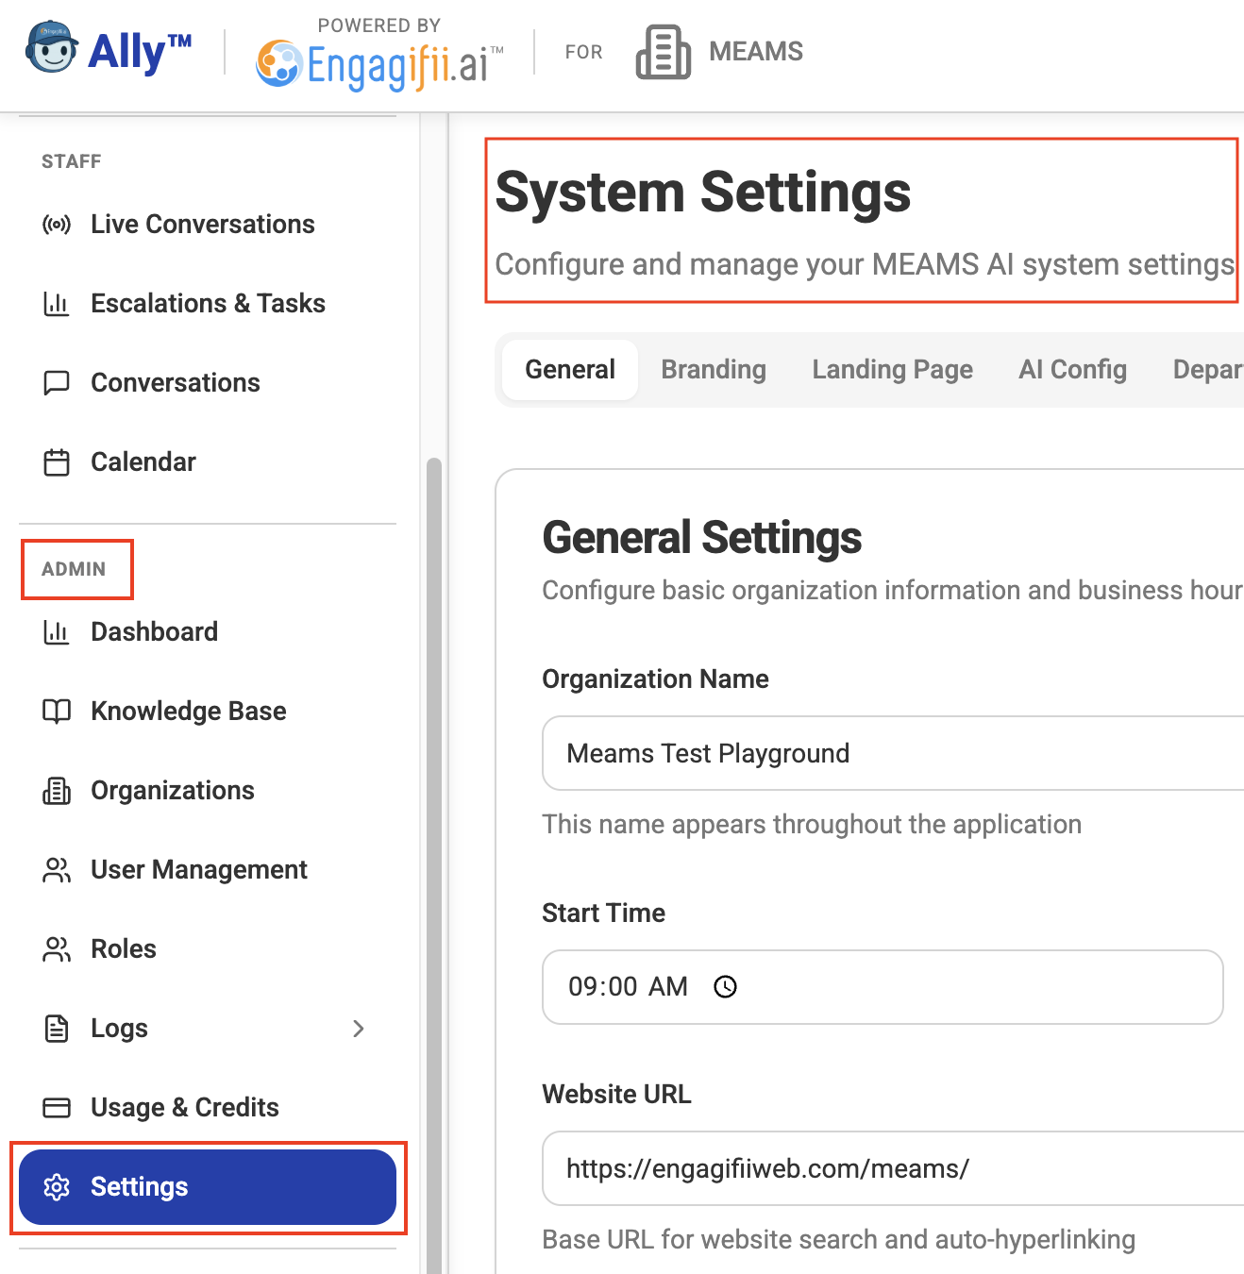Click the Settings sidebar button
Image resolution: width=1244 pixels, height=1274 pixels.
pos(208,1187)
